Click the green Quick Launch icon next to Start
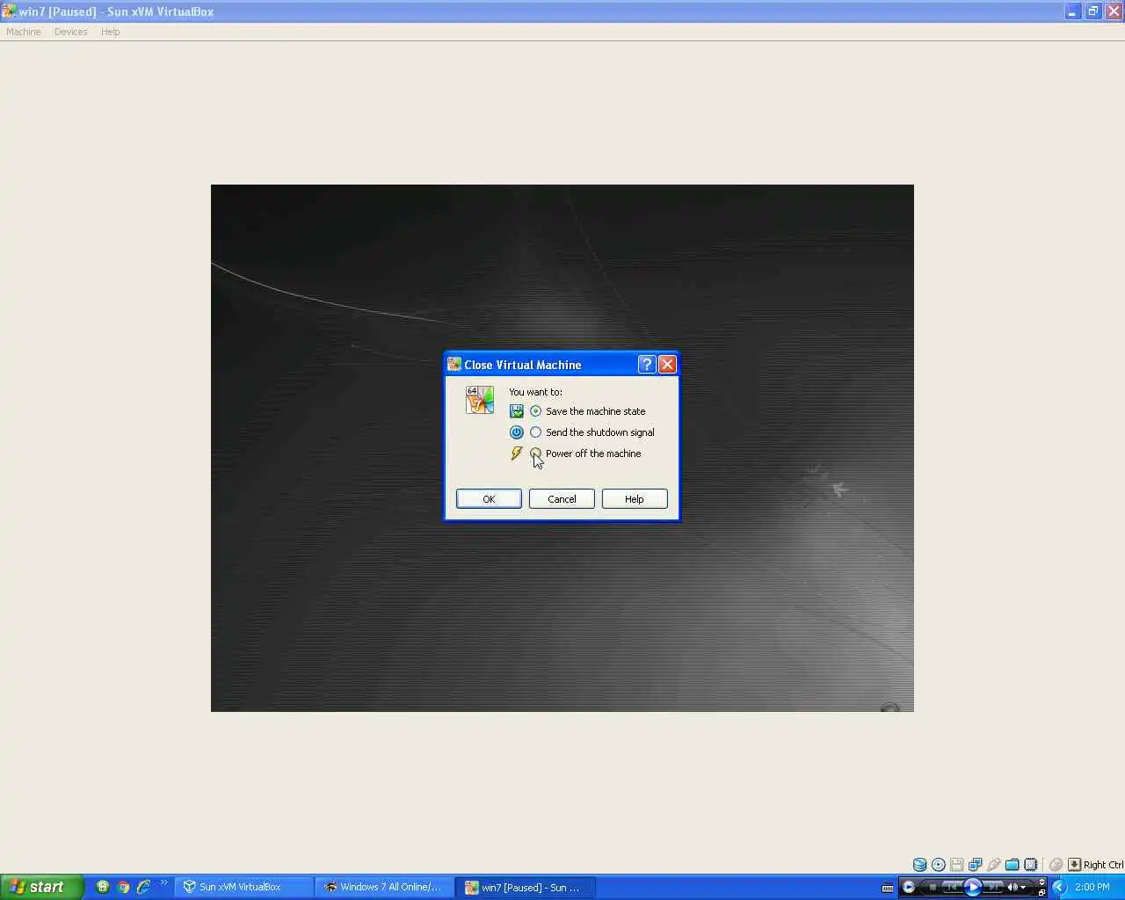The image size is (1125, 900). pos(103,887)
